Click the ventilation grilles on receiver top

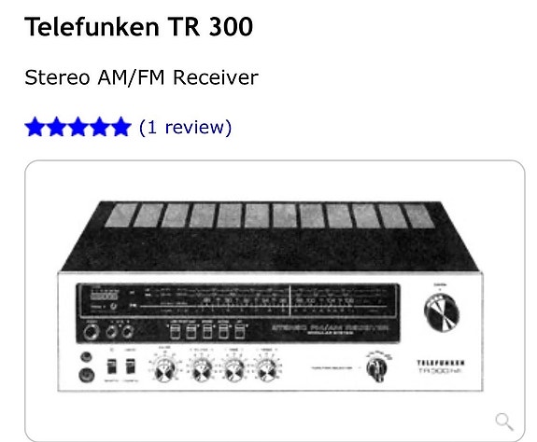[x=270, y=215]
